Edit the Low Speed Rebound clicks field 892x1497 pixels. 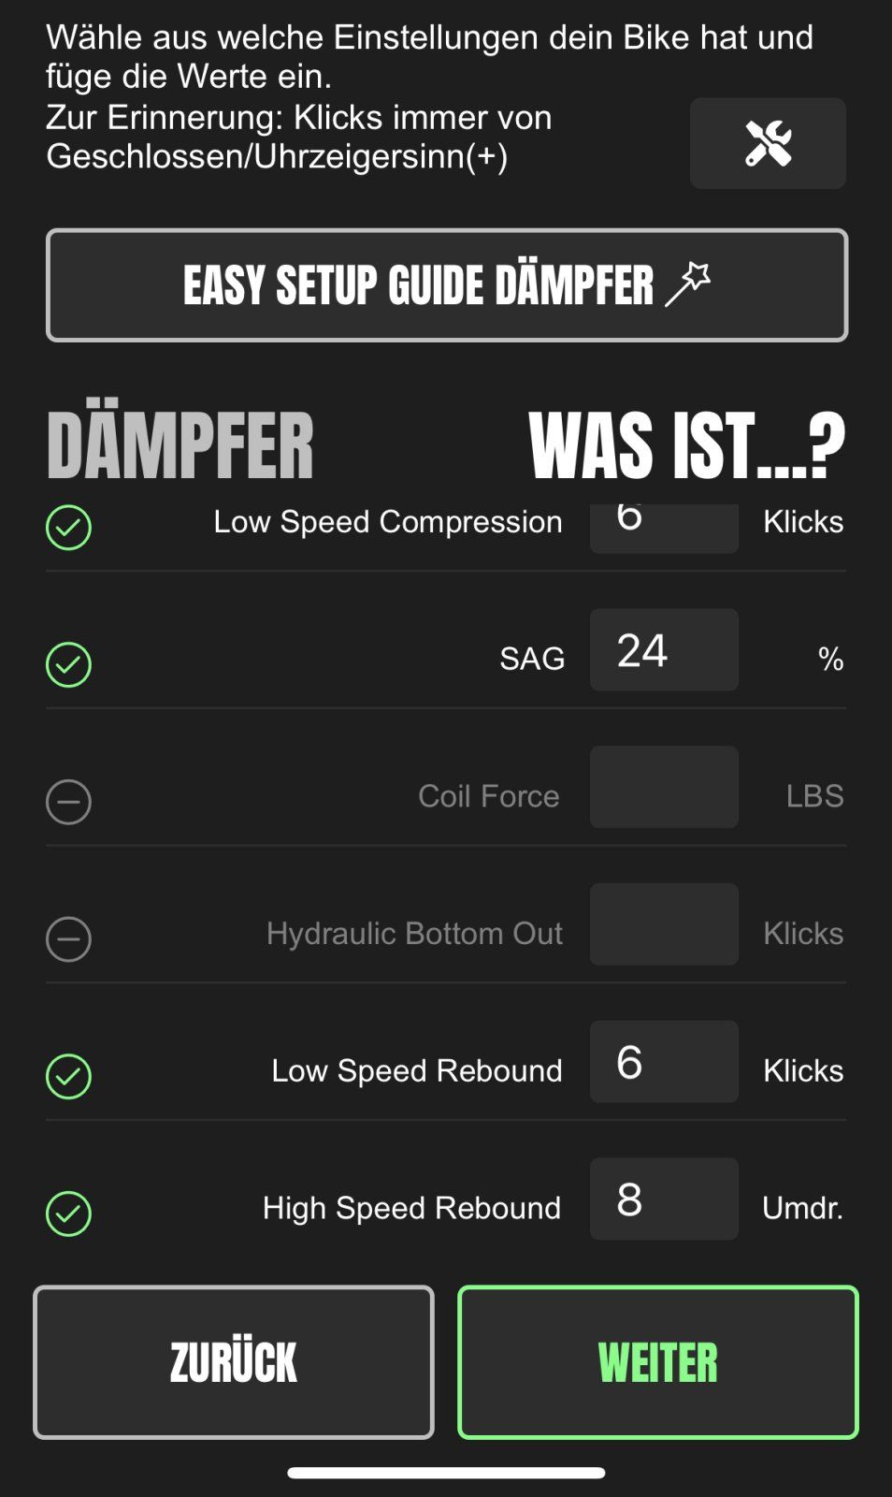coord(664,1062)
